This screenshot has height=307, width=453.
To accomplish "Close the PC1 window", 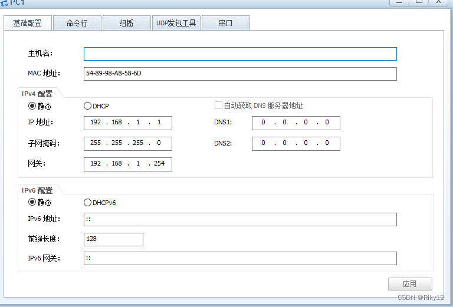I will (439, 2).
